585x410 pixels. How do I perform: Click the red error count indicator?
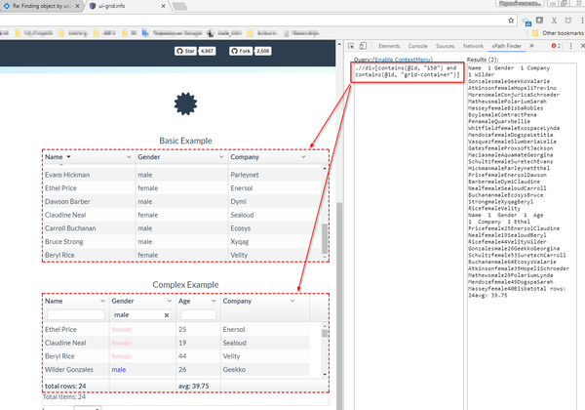(556, 46)
